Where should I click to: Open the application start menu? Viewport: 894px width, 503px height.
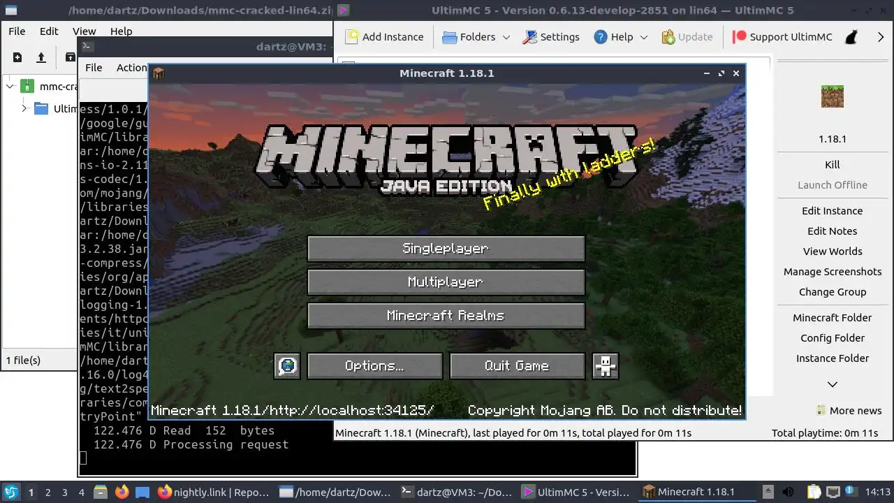click(x=11, y=492)
